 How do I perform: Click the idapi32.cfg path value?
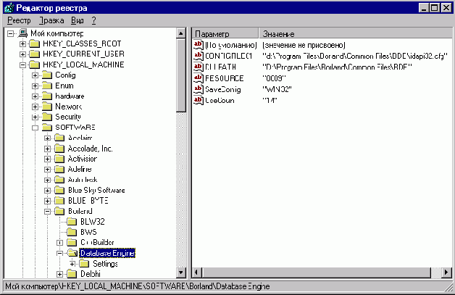[355, 56]
